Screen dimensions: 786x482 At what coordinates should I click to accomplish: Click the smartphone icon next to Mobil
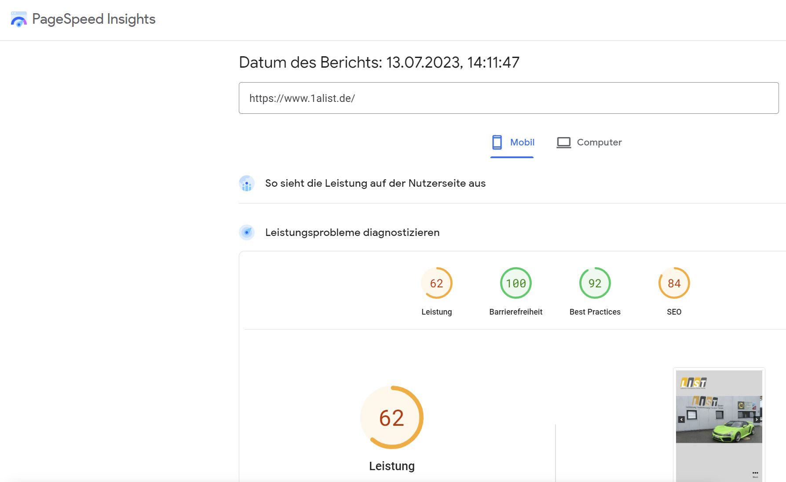pyautogui.click(x=497, y=142)
